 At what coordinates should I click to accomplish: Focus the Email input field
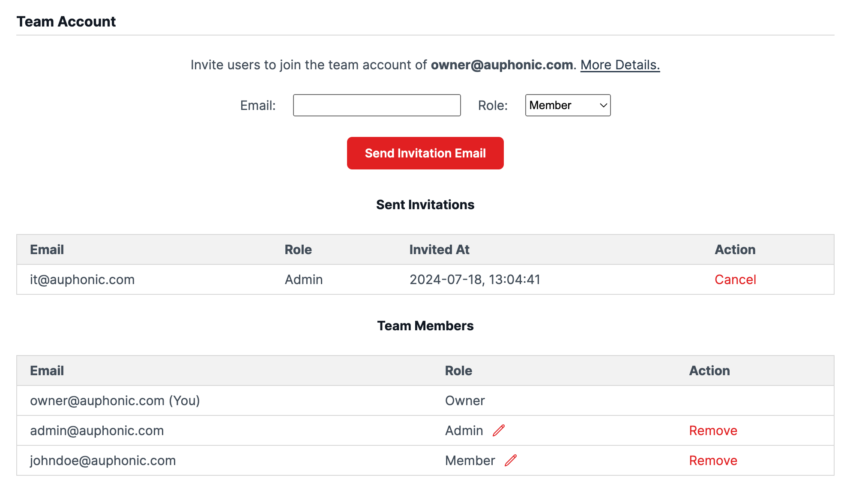pyautogui.click(x=377, y=105)
